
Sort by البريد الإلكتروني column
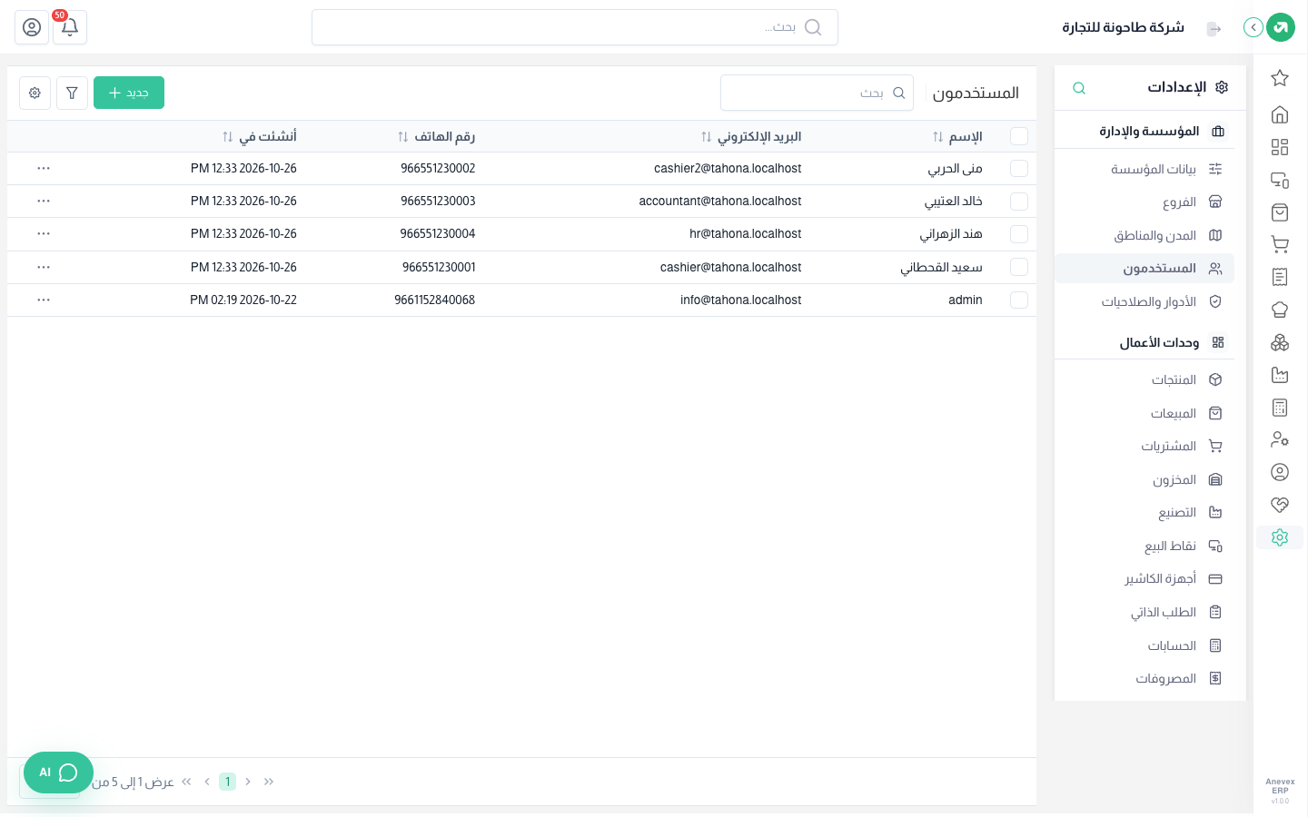(751, 136)
